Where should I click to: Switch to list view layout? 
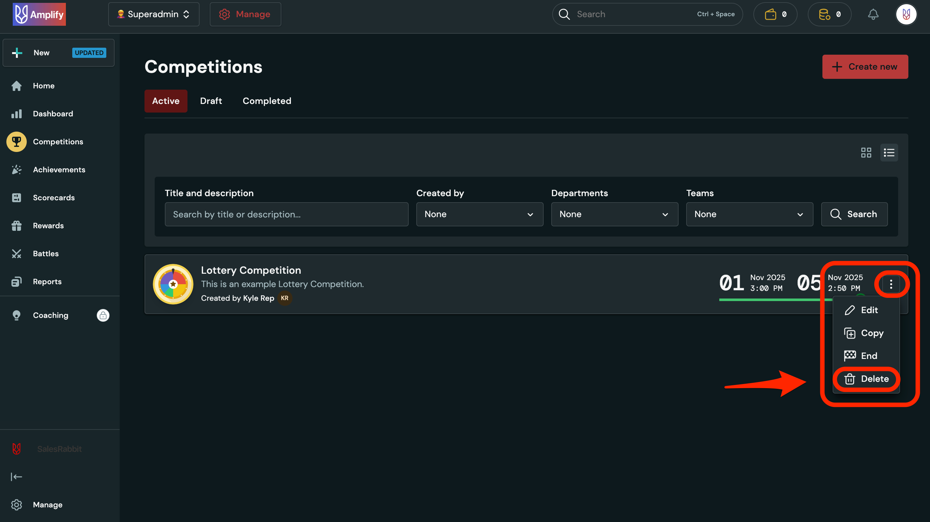point(889,153)
